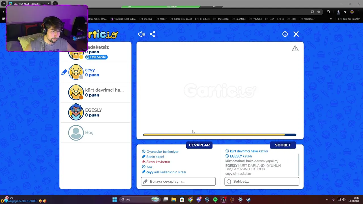Open the room info icon
The image size is (363, 204).
[285, 34]
